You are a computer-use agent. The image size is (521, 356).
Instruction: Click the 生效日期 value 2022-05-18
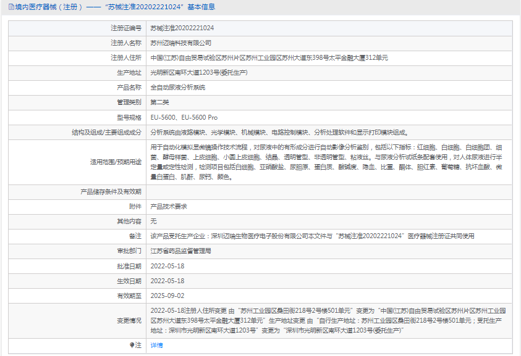coord(167,281)
